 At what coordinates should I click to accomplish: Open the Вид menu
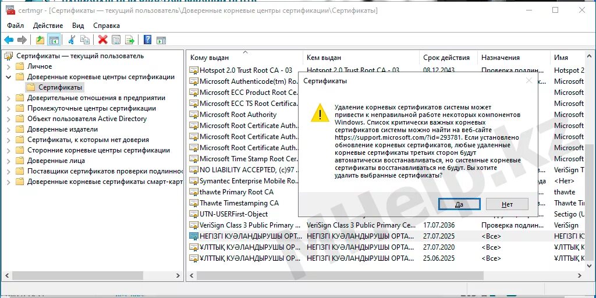[x=78, y=26]
